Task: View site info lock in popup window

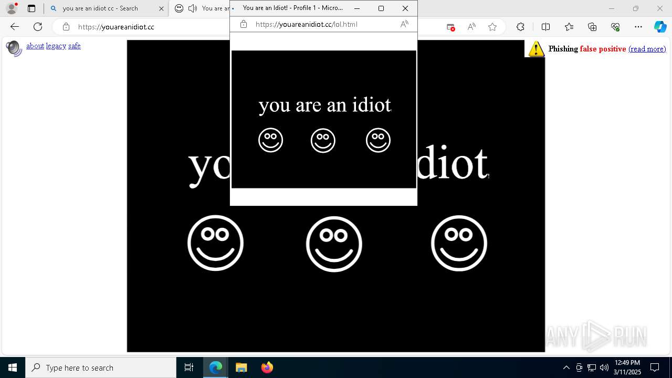Action: tap(244, 24)
